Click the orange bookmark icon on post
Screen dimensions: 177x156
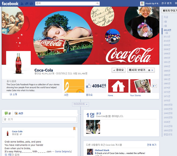[x=74, y=129]
